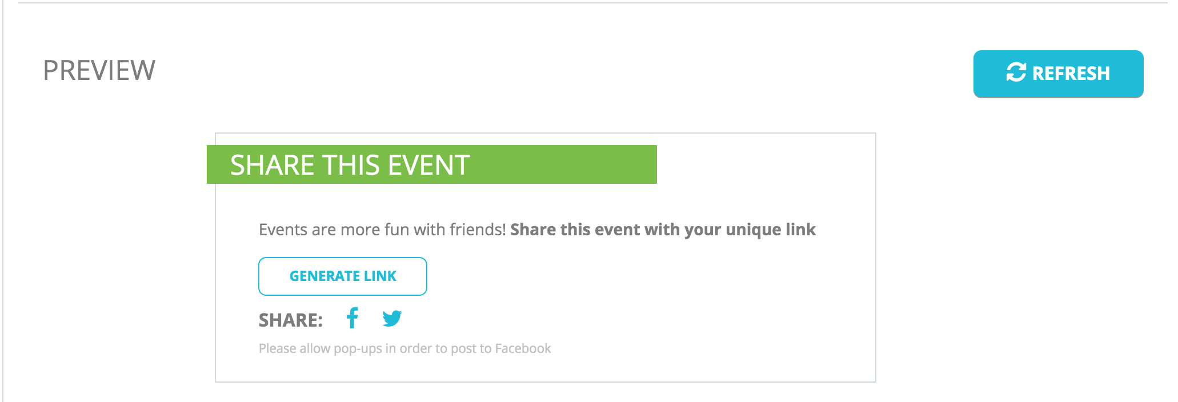Click the words 'unique link' in bold text
Viewport: 1178px width, 402px height.
tap(771, 230)
